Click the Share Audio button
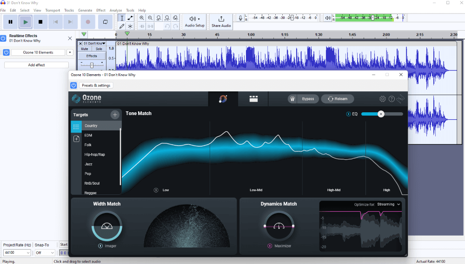Image resolution: width=465 pixels, height=264 pixels. (x=221, y=22)
